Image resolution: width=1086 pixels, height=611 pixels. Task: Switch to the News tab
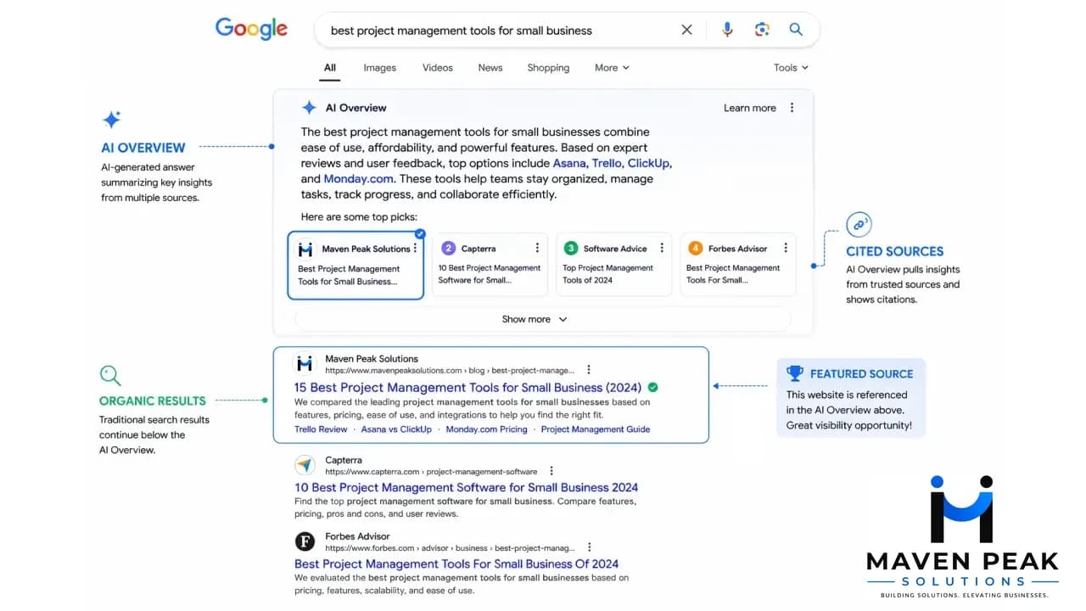tap(490, 68)
